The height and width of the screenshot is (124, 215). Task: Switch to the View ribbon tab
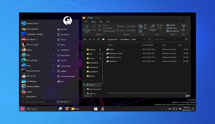point(108,22)
